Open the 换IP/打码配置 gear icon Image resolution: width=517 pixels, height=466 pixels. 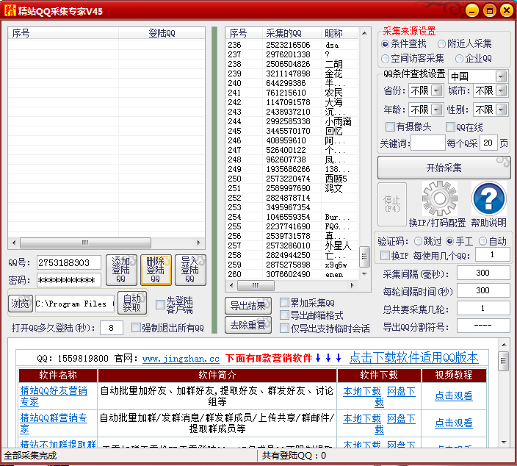[439, 198]
